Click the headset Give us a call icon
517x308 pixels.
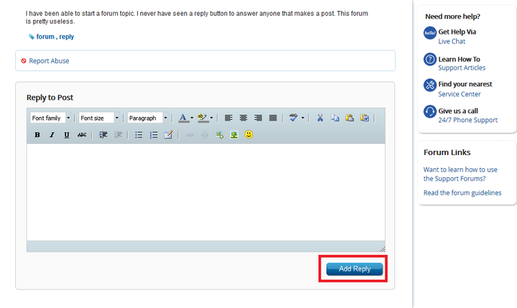pyautogui.click(x=430, y=112)
